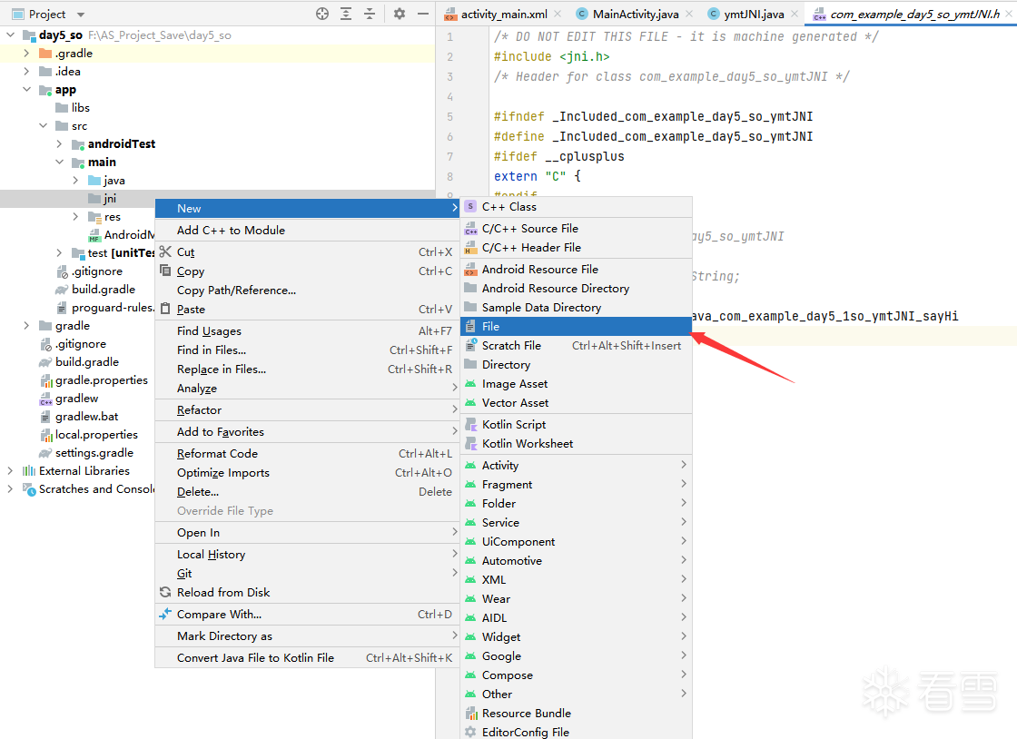Image resolution: width=1017 pixels, height=739 pixels.
Task: Expand the androidTest folder
Action: tap(60, 144)
